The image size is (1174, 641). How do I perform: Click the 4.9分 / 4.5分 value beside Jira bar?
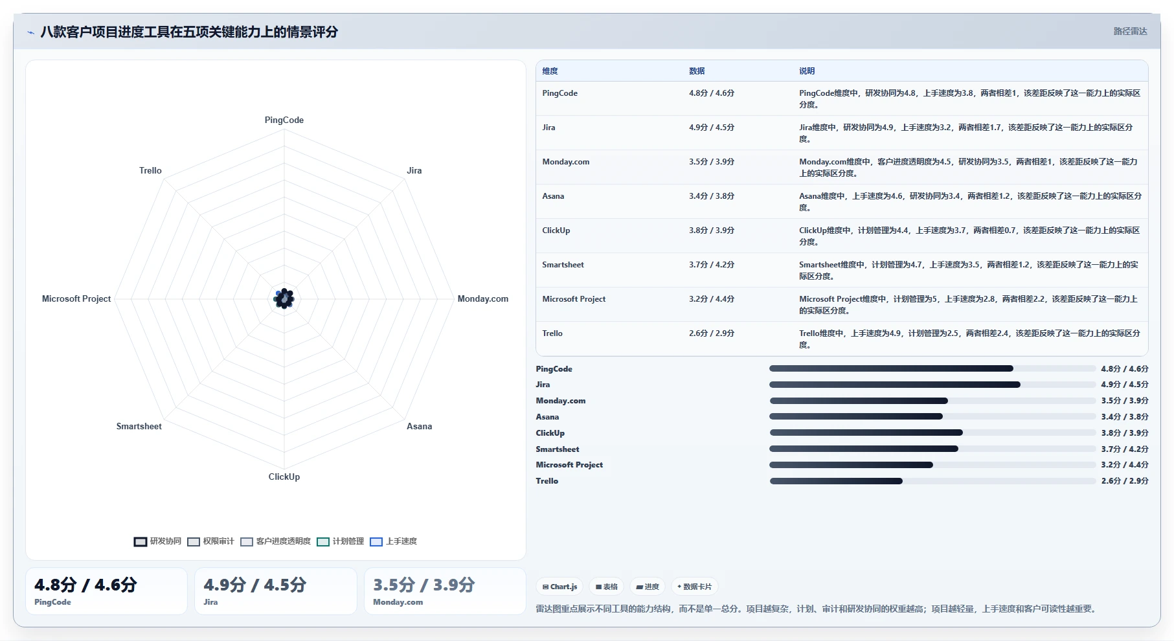tap(1125, 385)
